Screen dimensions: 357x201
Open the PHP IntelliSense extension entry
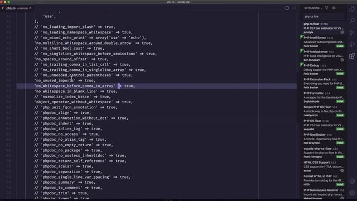(x=324, y=42)
